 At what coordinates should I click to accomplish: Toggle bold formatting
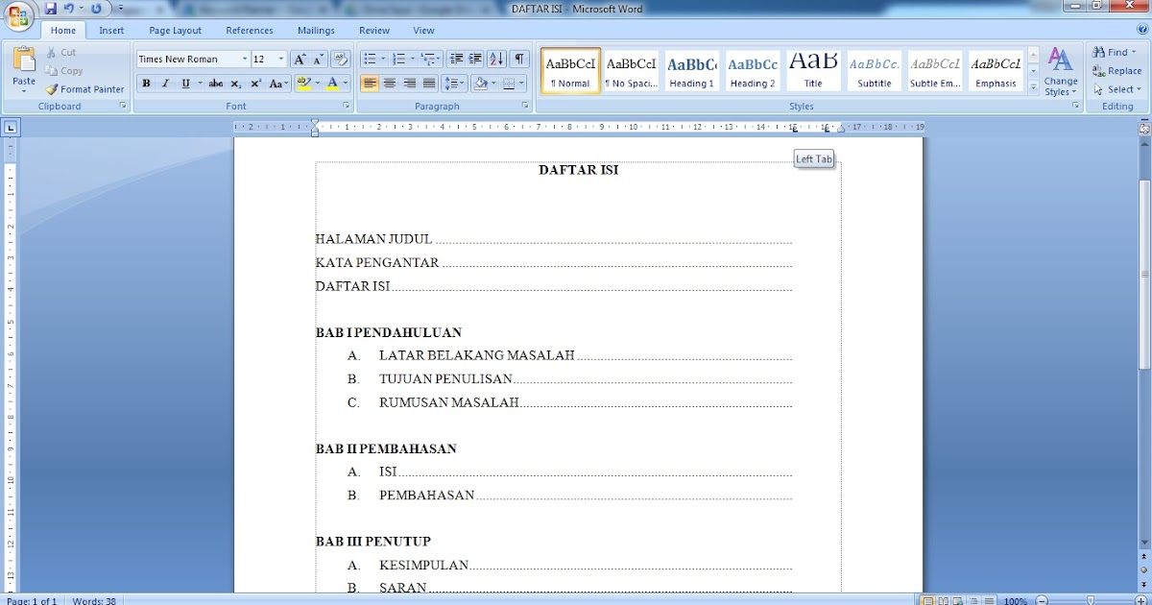click(146, 83)
